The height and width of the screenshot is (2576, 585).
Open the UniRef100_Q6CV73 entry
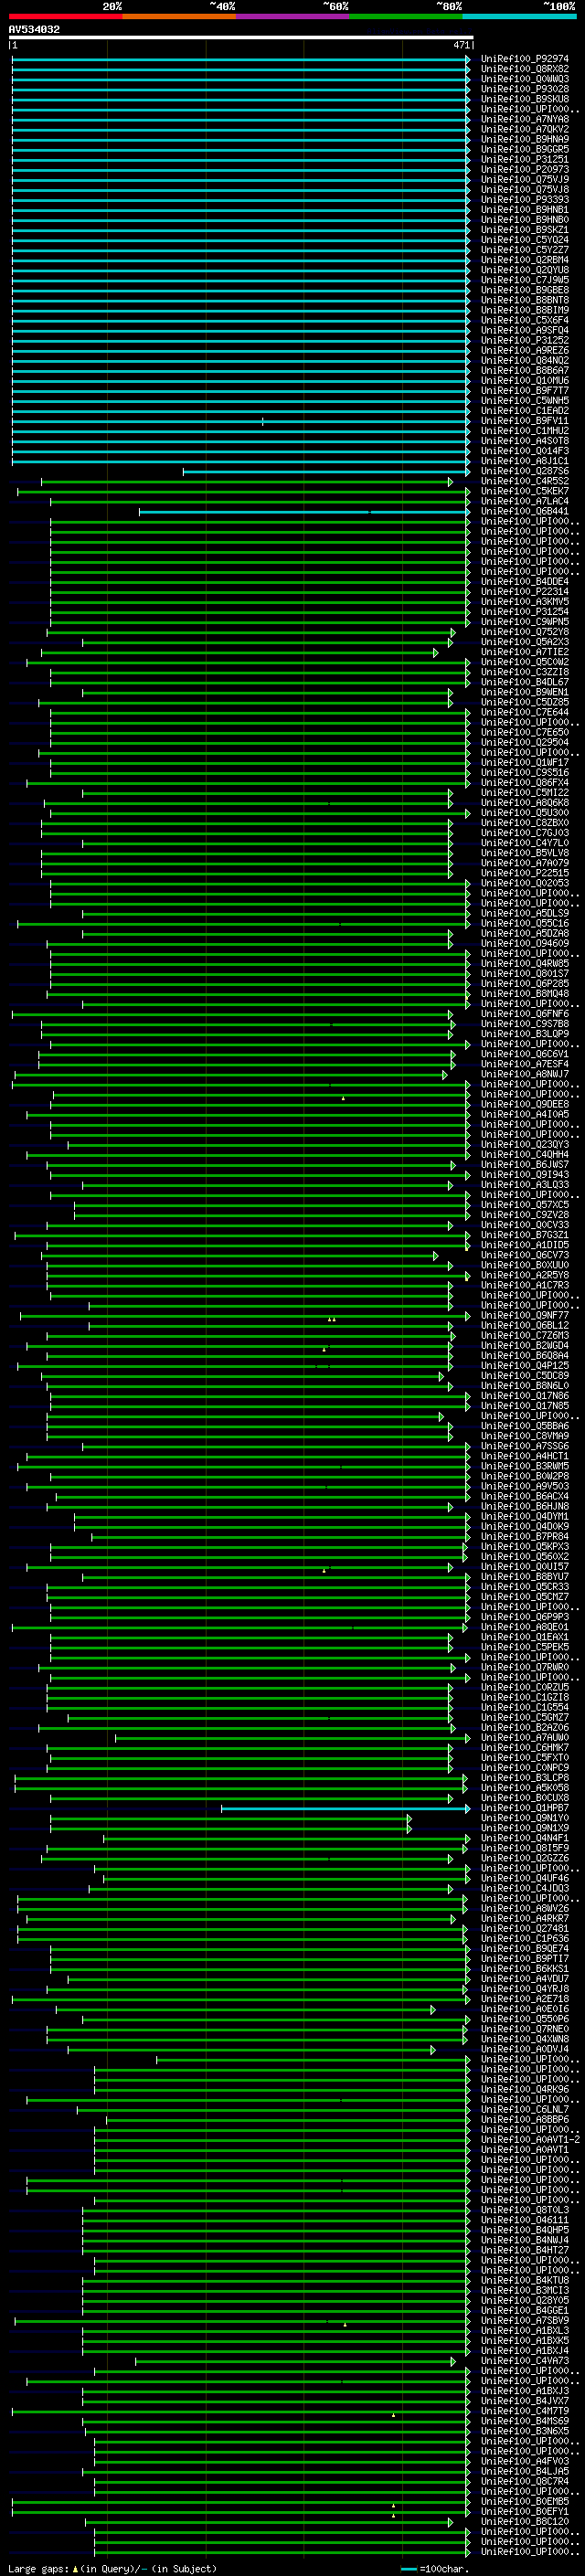tap(524, 1255)
